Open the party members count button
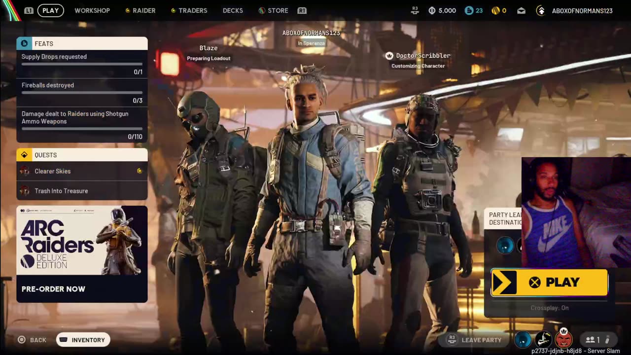 pyautogui.click(x=598, y=340)
